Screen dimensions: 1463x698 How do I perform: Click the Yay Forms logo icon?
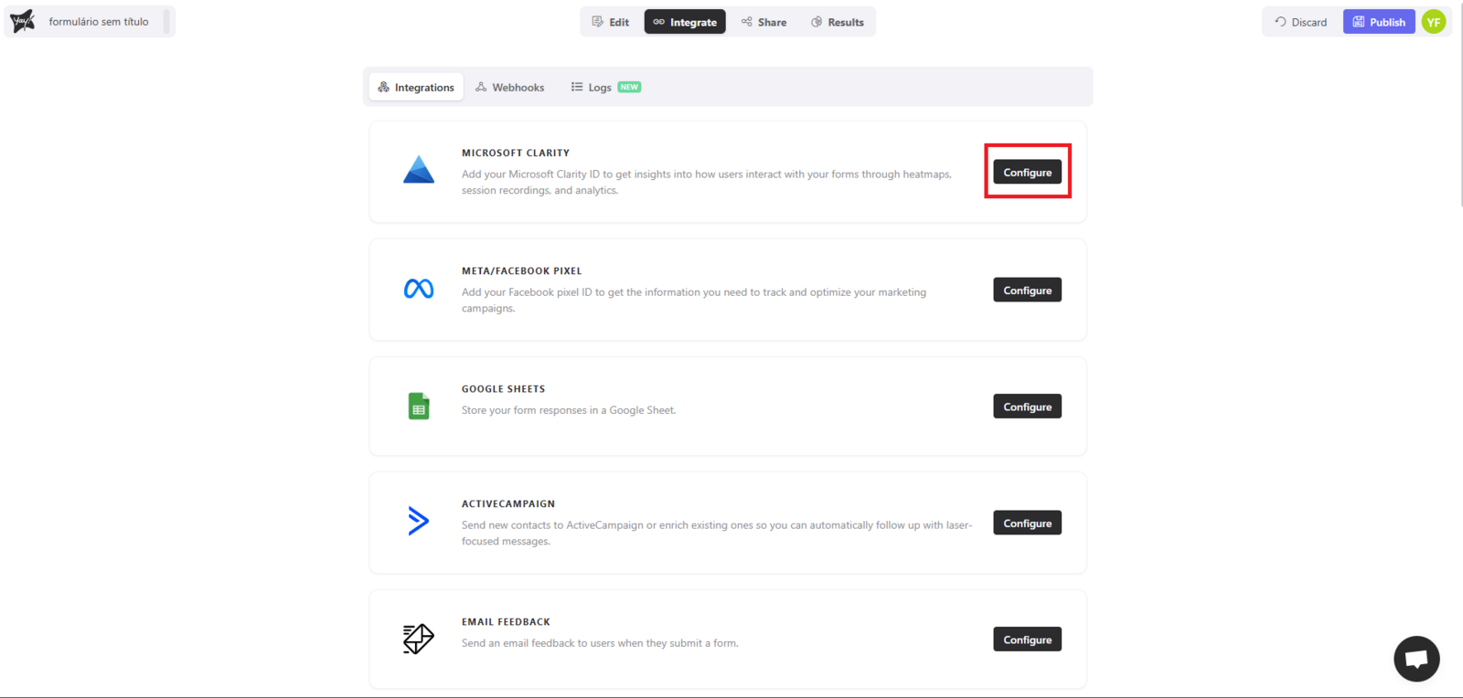click(23, 21)
